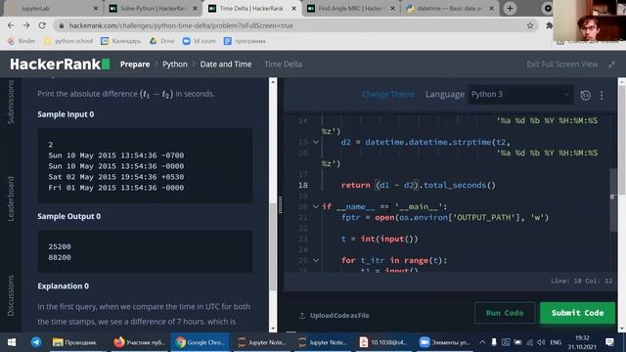Close the Time Delta tab
Viewport: 626px width, 352px height.
[x=293, y=9]
